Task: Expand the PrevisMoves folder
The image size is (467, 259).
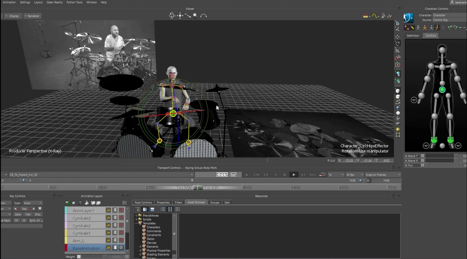Action: [x=136, y=216]
